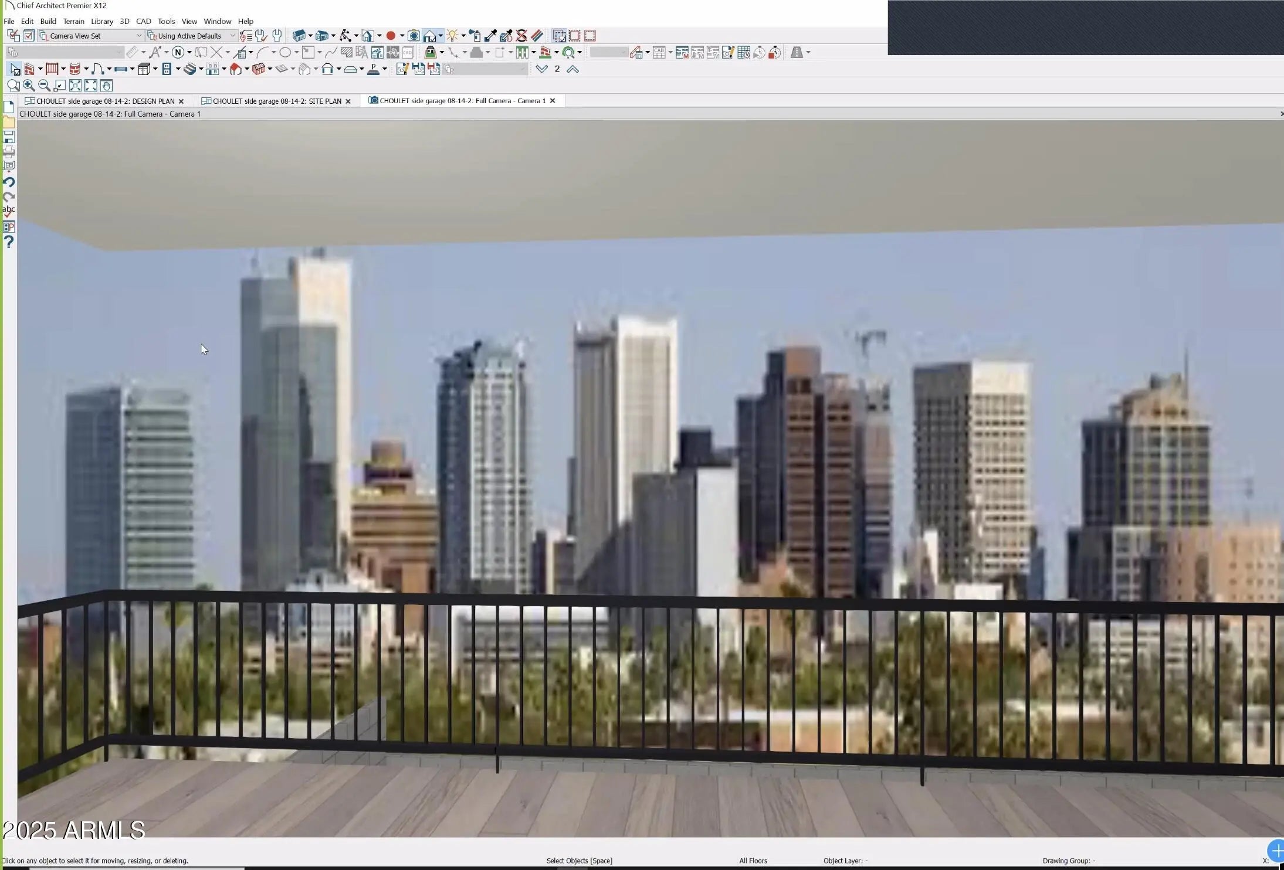Activate the Fill Window icon
The width and height of the screenshot is (1284, 870).
[75, 86]
